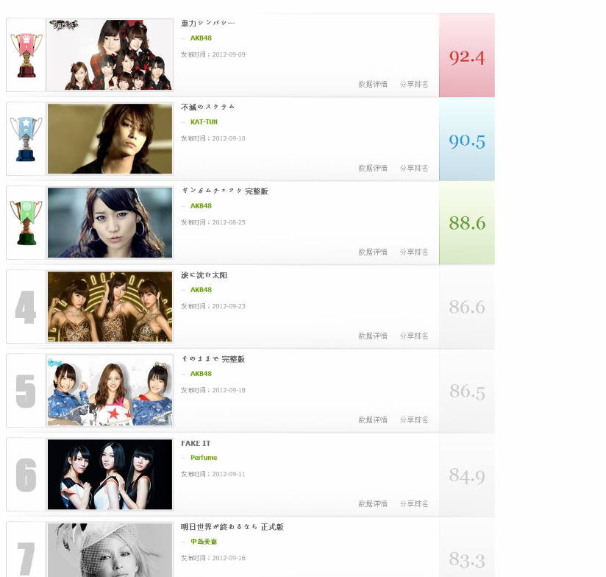Click the green third-place trophy icon
This screenshot has height=577, width=606.
[x=26, y=223]
